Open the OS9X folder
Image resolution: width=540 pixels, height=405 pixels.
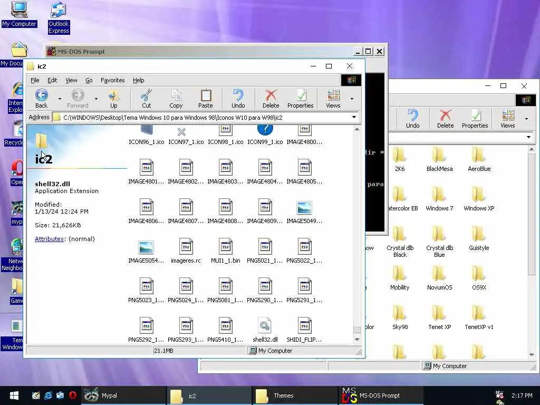click(479, 273)
